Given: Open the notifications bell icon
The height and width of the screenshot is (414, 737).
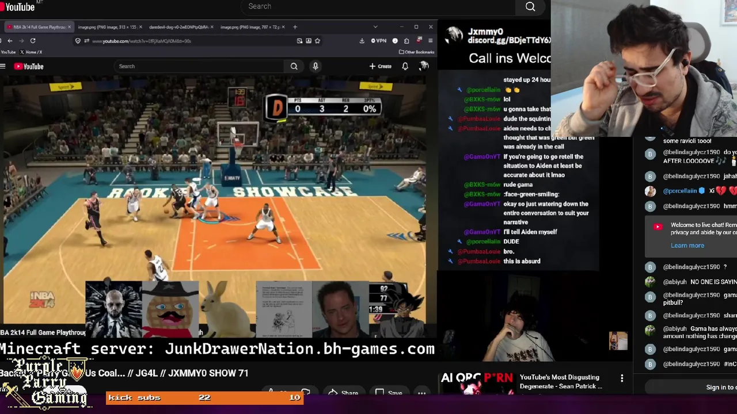Looking at the screenshot, I should [x=405, y=66].
